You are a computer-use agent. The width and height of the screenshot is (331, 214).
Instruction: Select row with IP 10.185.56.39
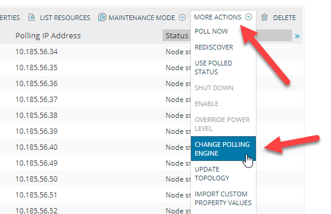tap(36, 131)
